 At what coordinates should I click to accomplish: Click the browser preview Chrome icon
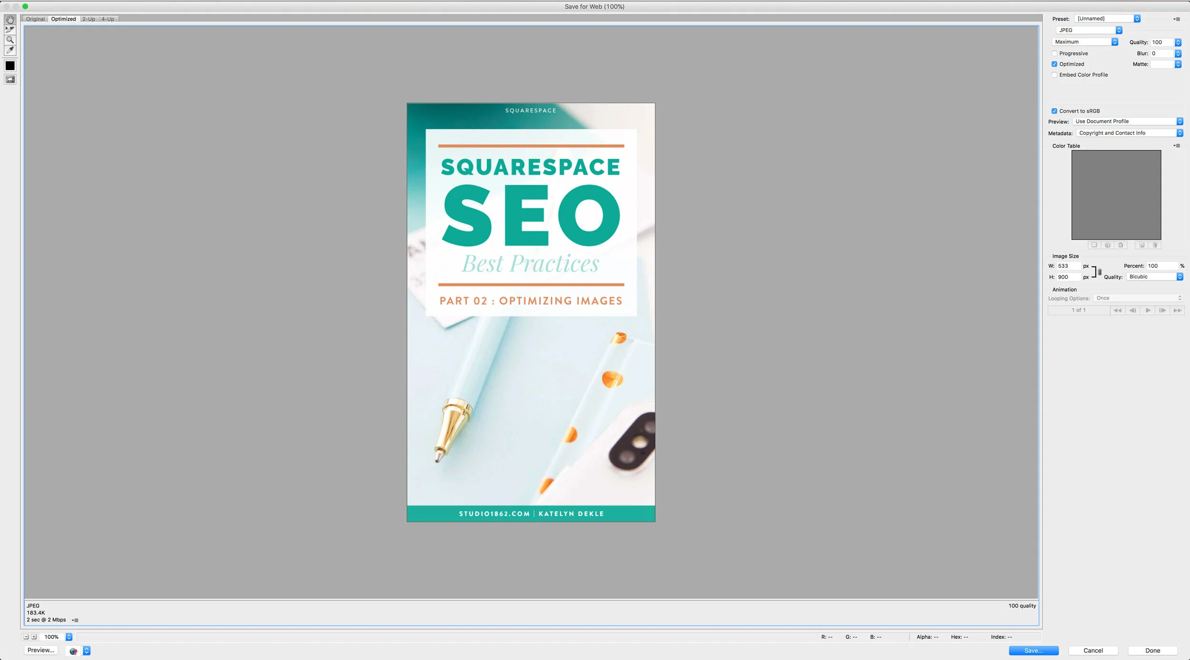[x=73, y=651]
